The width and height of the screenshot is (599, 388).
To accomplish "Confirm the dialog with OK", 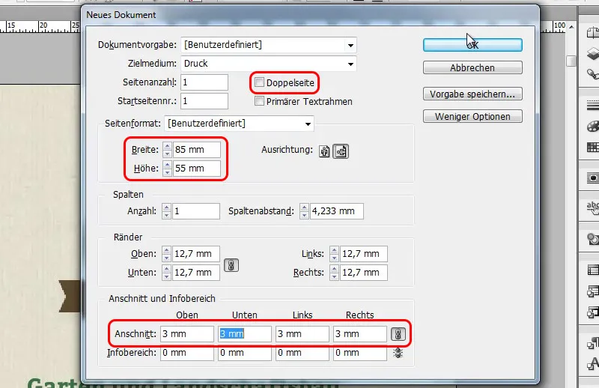I will point(472,45).
